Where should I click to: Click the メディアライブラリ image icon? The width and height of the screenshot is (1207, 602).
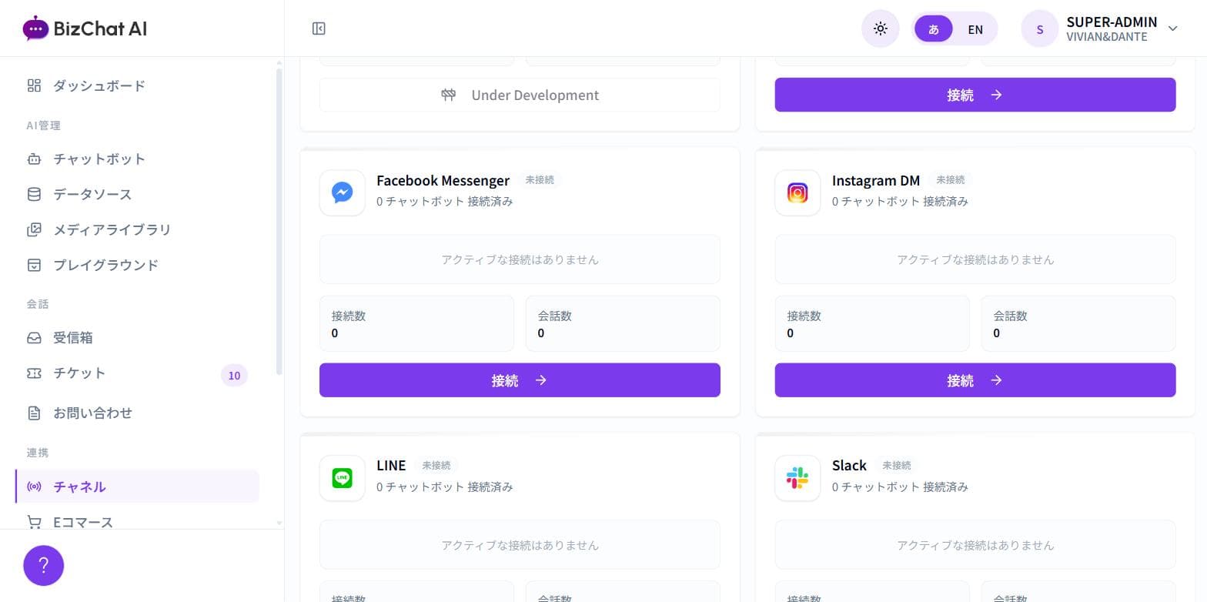point(34,229)
